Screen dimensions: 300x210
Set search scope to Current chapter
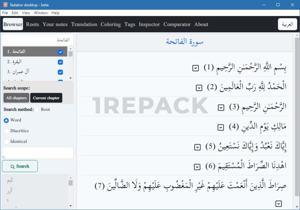click(x=46, y=98)
